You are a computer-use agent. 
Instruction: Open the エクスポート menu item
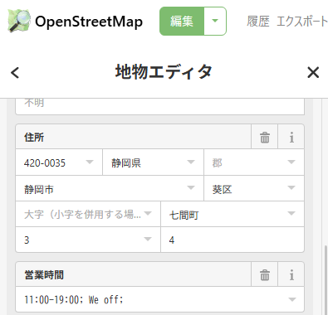(x=302, y=22)
